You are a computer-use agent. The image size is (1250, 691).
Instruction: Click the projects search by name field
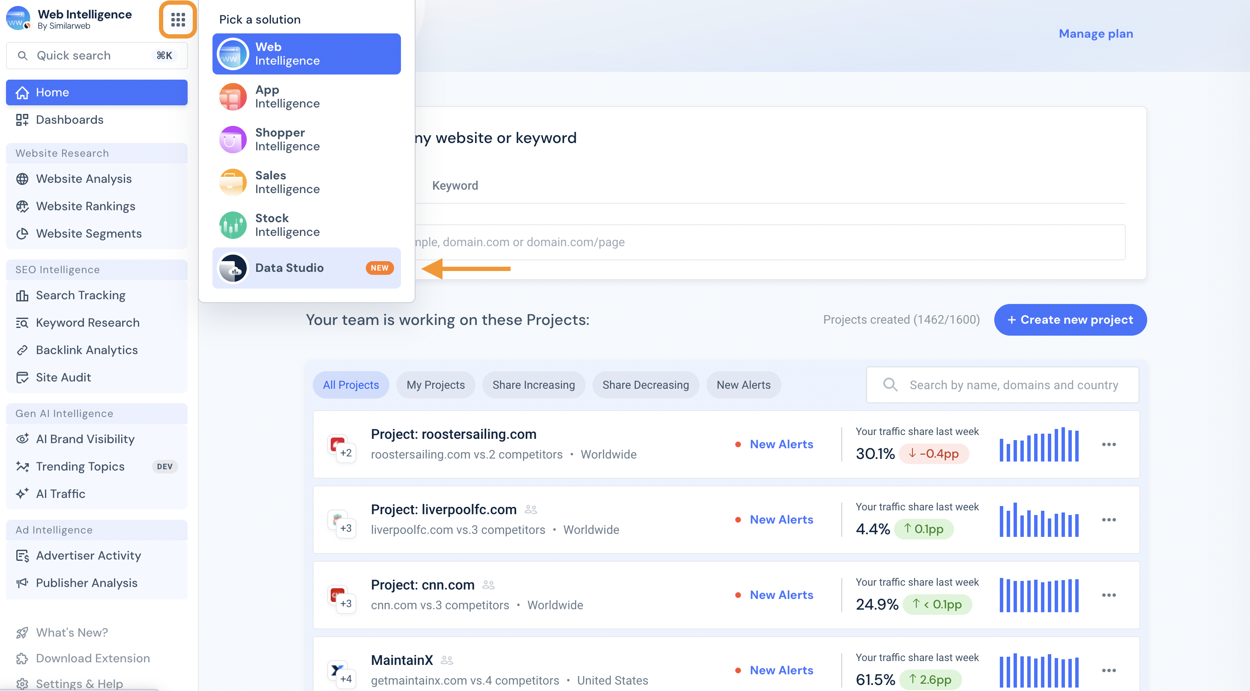1002,385
